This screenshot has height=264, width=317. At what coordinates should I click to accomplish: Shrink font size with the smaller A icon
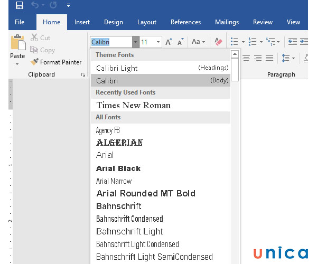(x=181, y=42)
